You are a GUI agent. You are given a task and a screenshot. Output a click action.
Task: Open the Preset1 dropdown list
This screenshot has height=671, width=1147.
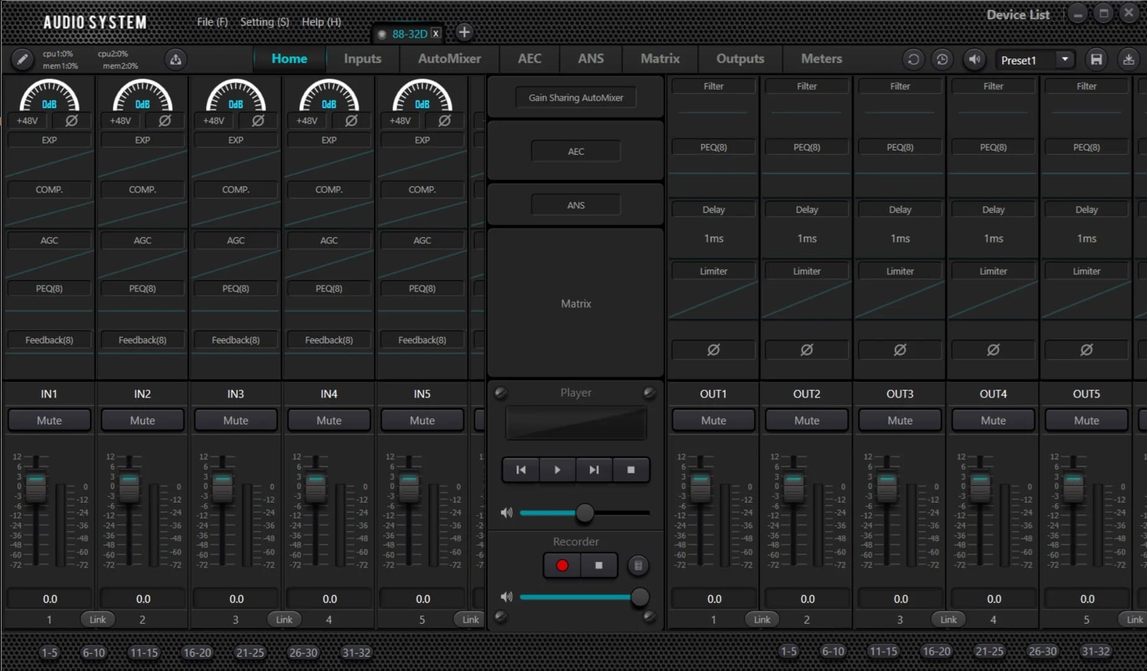click(1064, 60)
